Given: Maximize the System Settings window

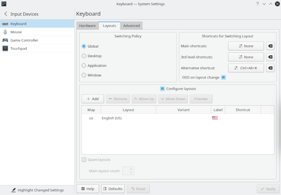Looking at the screenshot, I should (271, 4).
